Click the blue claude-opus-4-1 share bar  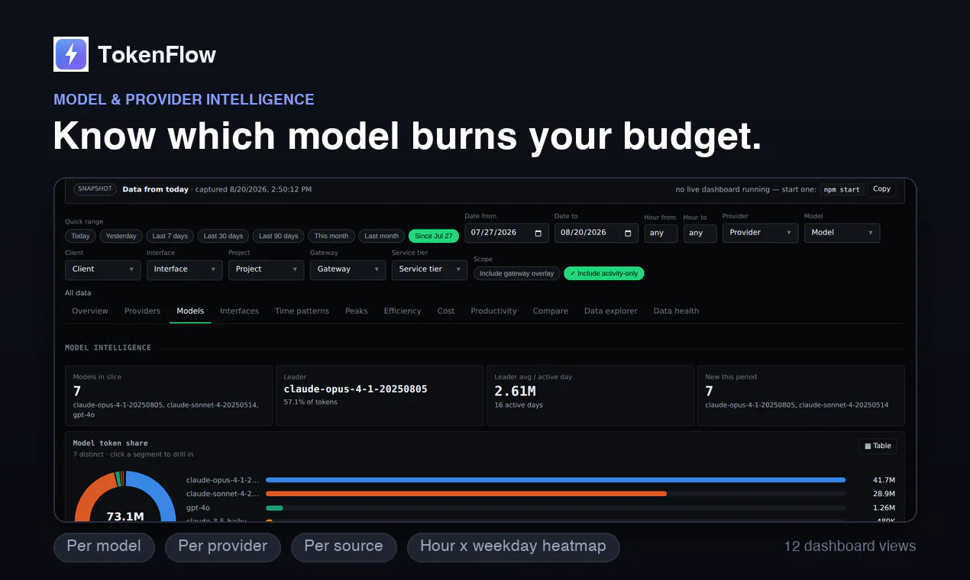point(555,480)
